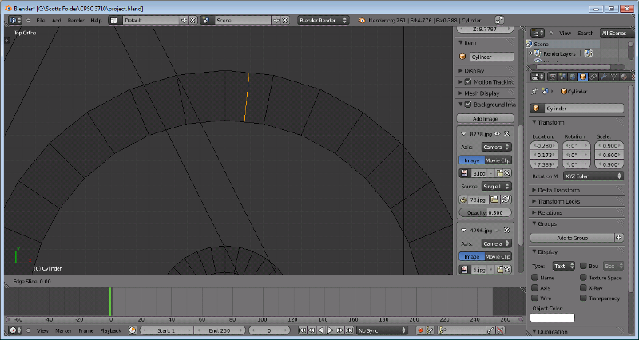Open the Object Data mesh tab

tap(613, 77)
